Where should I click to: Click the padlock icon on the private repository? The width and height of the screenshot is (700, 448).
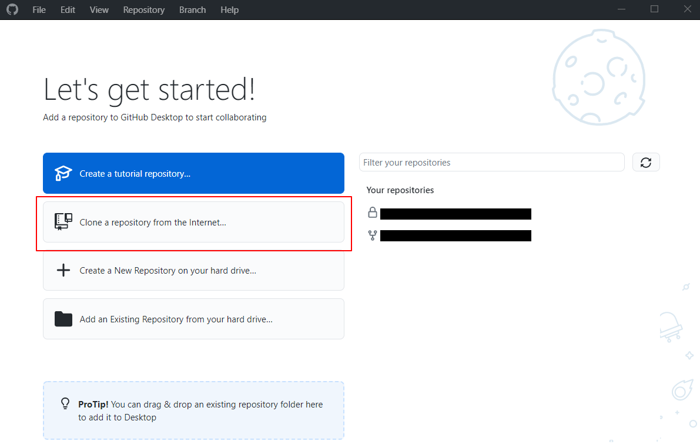pyautogui.click(x=373, y=212)
